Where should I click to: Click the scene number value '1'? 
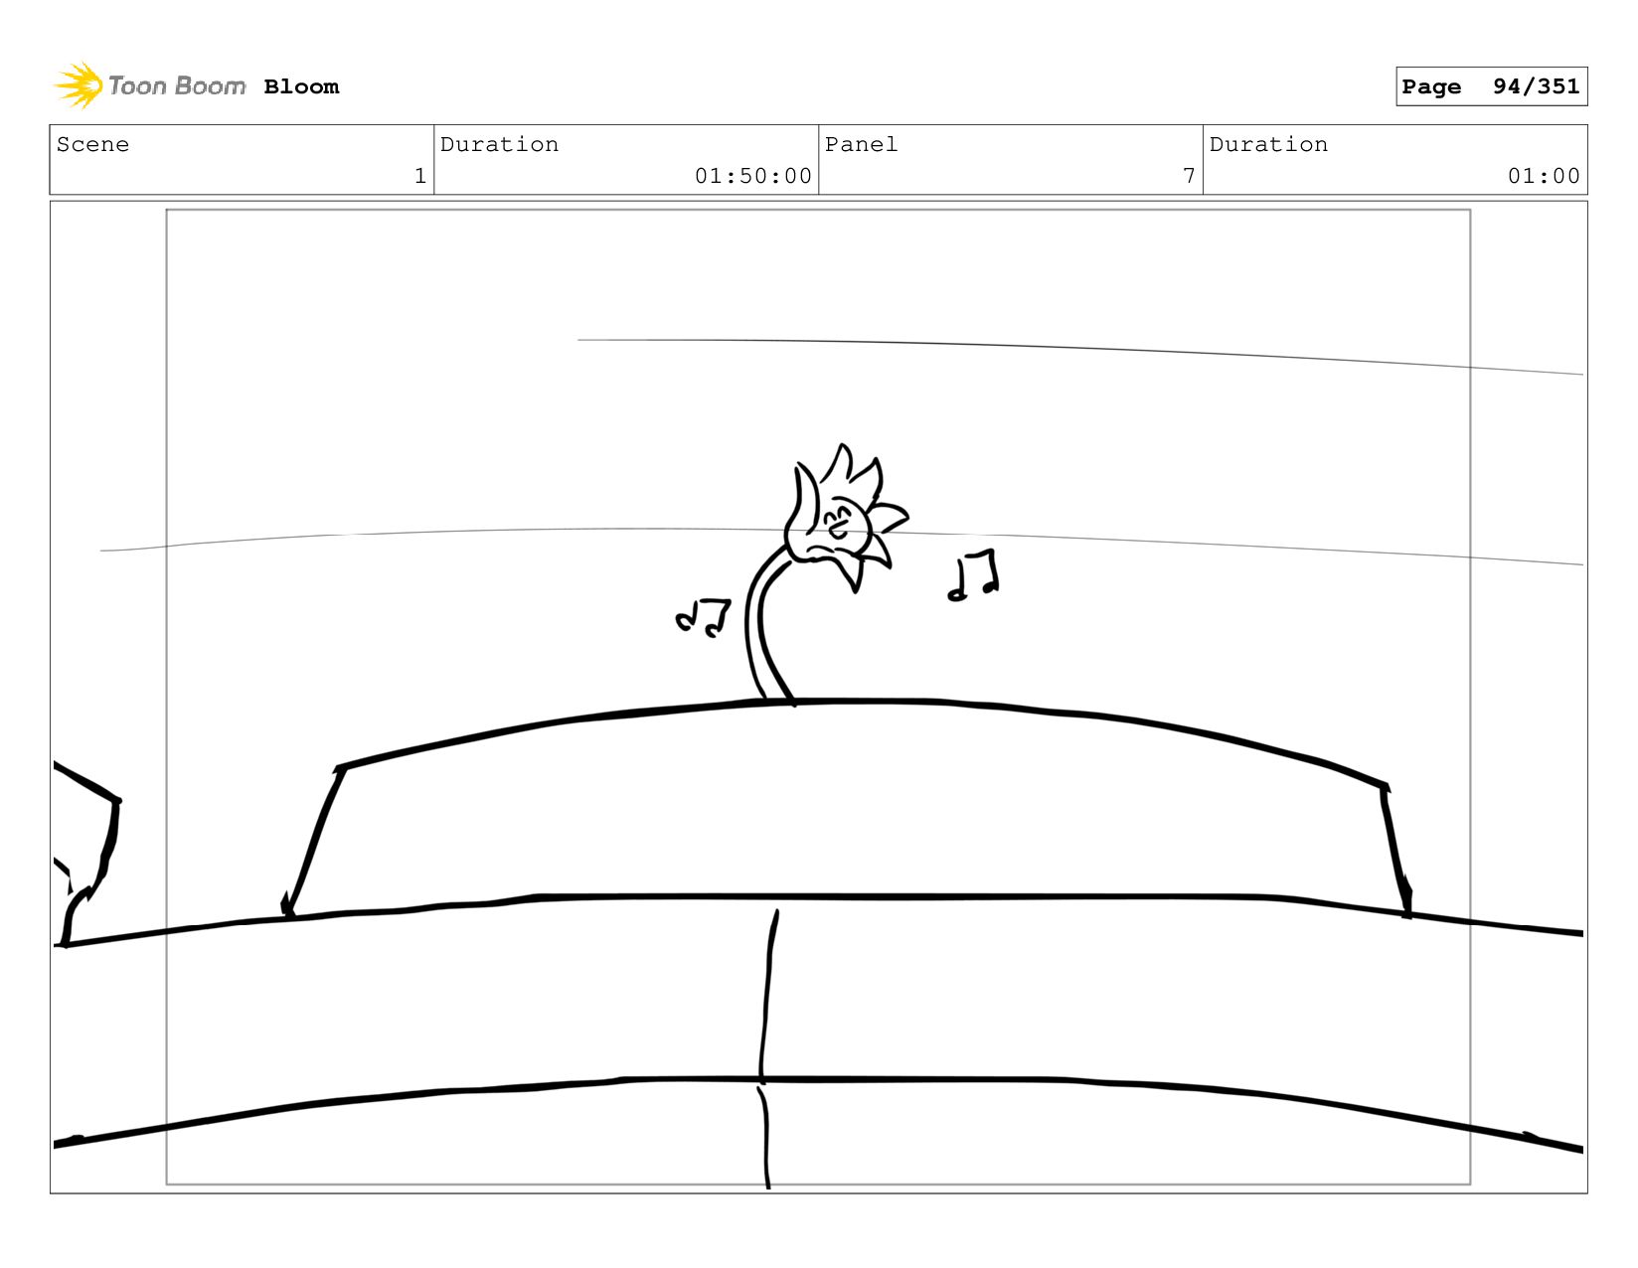(x=420, y=176)
